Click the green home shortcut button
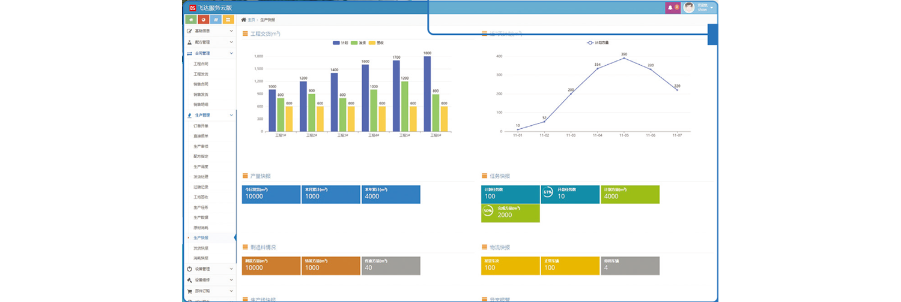 click(x=191, y=20)
